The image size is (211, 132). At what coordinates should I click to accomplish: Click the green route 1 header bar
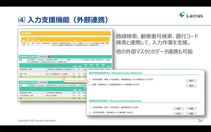click(x=65, y=57)
